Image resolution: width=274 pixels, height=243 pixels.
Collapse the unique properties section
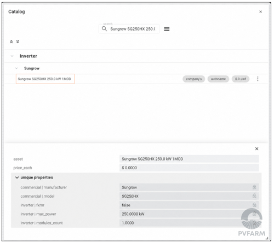pyautogui.click(x=17, y=177)
